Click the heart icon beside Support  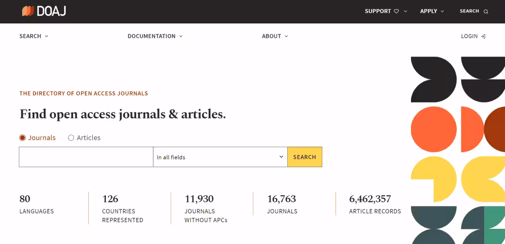(396, 11)
